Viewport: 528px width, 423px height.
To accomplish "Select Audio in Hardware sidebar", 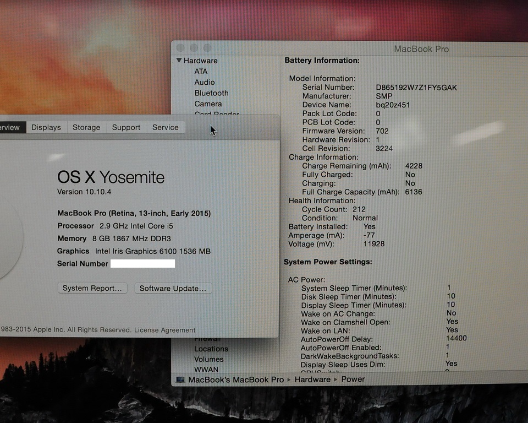I will [x=205, y=82].
